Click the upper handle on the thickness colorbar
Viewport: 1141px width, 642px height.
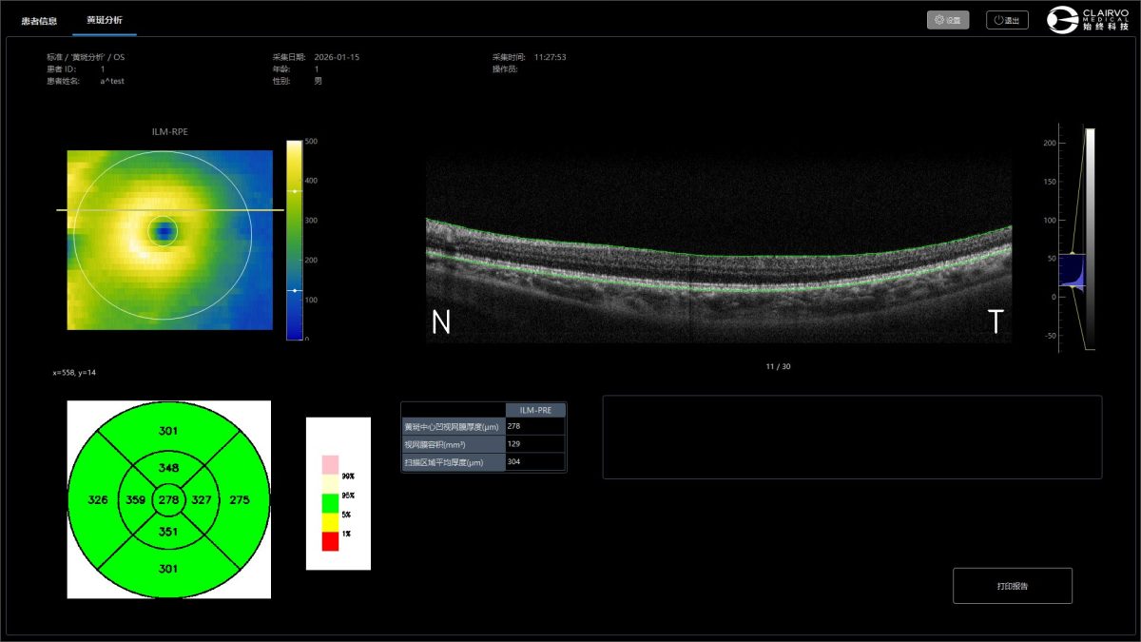point(295,191)
